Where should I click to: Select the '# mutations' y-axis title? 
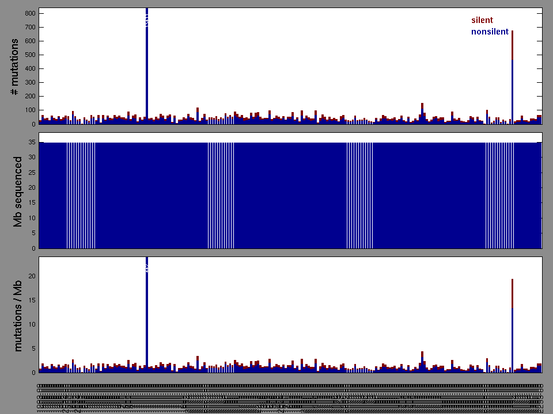point(16,67)
